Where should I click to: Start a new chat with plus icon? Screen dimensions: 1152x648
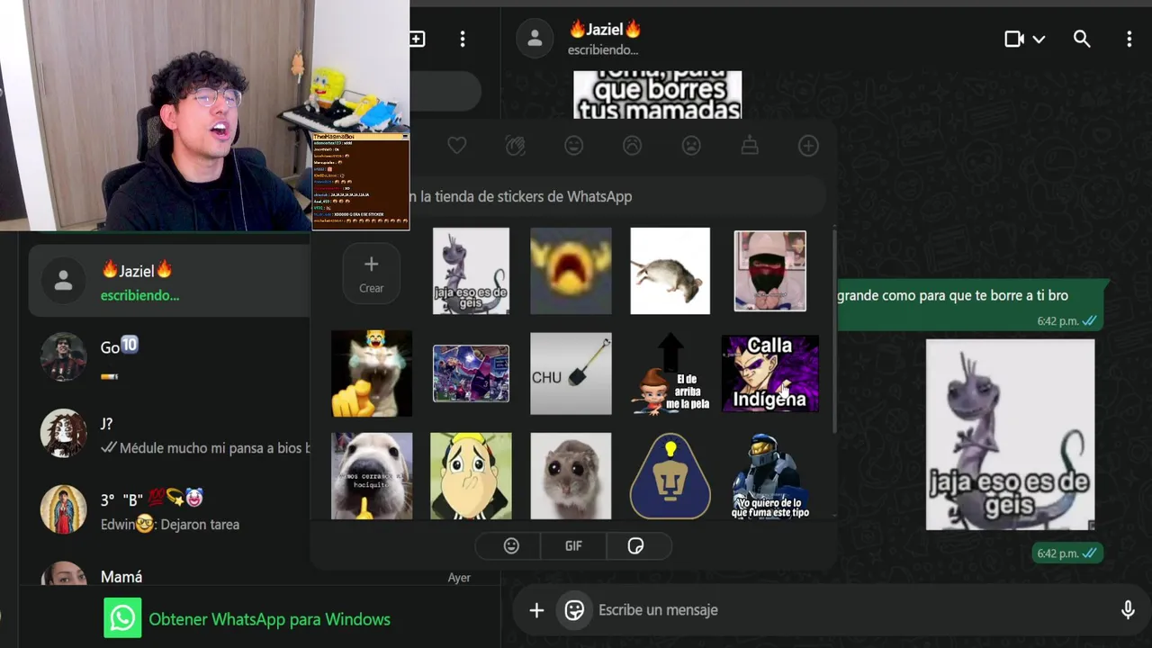[x=418, y=39]
